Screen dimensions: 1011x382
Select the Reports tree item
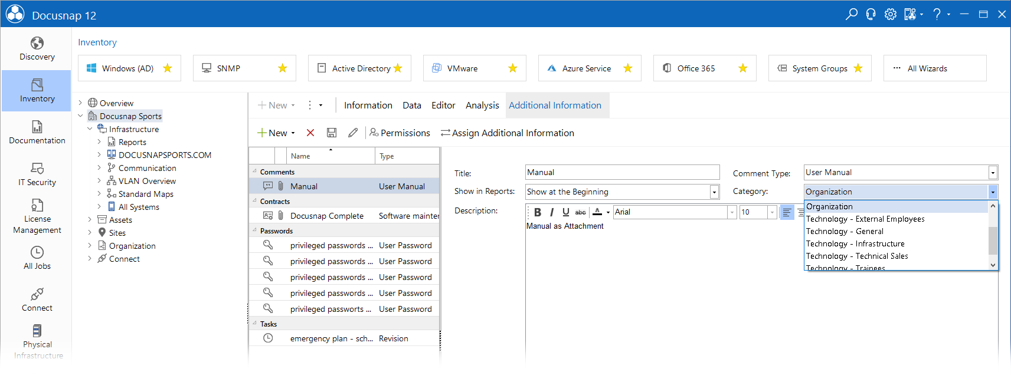(132, 142)
